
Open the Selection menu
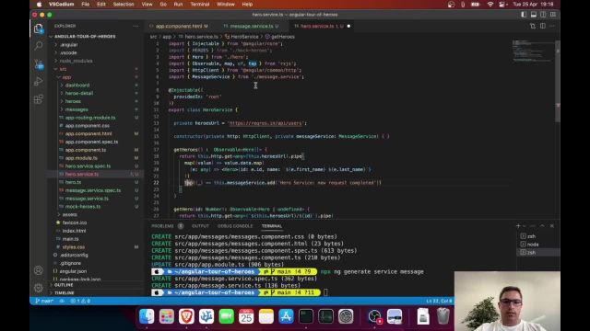point(124,5)
